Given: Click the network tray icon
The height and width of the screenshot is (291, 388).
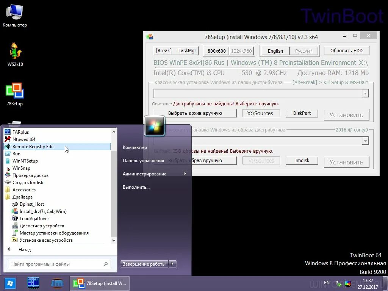Looking at the screenshot, I should (339, 283).
